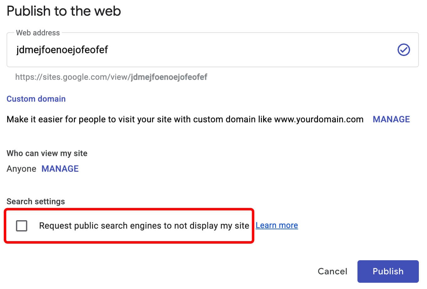Click the jdmejfoenoejofeofef text in address box

point(62,50)
